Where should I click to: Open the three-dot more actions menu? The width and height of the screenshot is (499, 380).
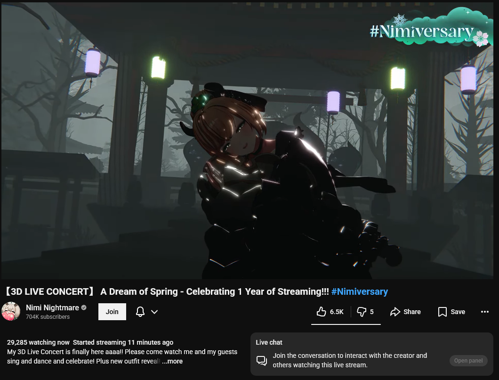point(485,312)
